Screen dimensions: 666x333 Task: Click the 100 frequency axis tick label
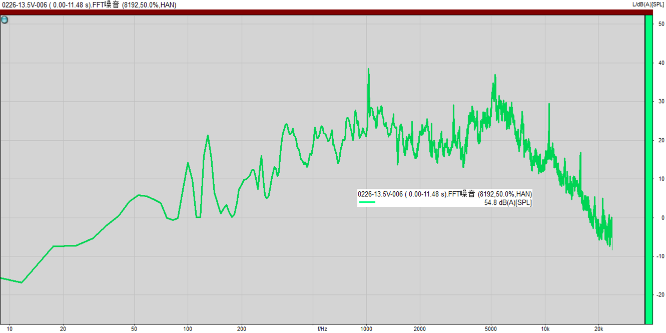(188, 329)
